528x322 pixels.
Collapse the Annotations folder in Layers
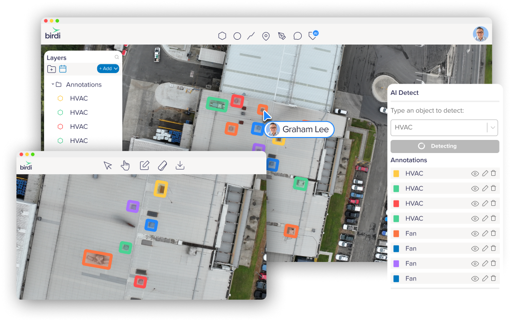[53, 84]
